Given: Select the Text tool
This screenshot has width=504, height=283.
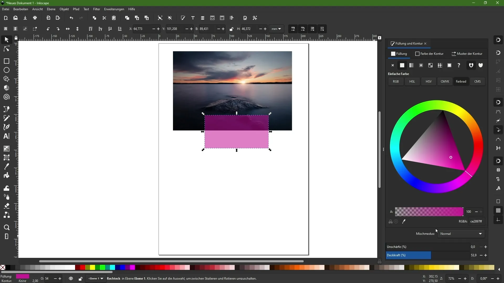Looking at the screenshot, I should pos(7,136).
